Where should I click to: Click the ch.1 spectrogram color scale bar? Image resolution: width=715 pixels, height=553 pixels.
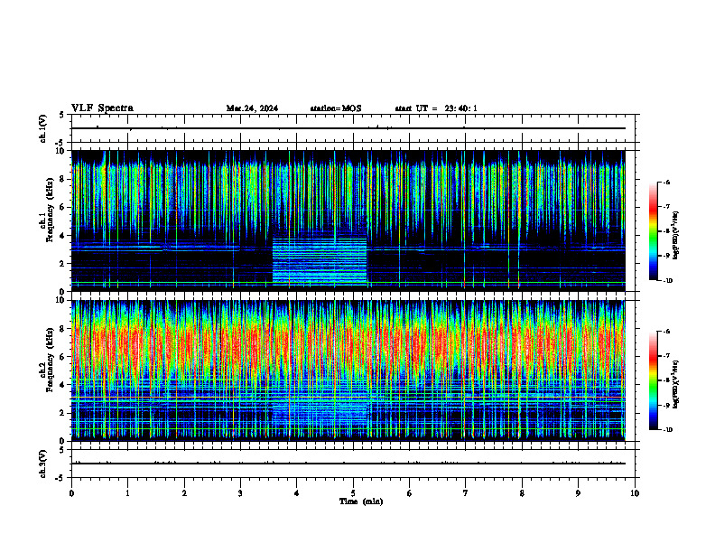[654, 231]
